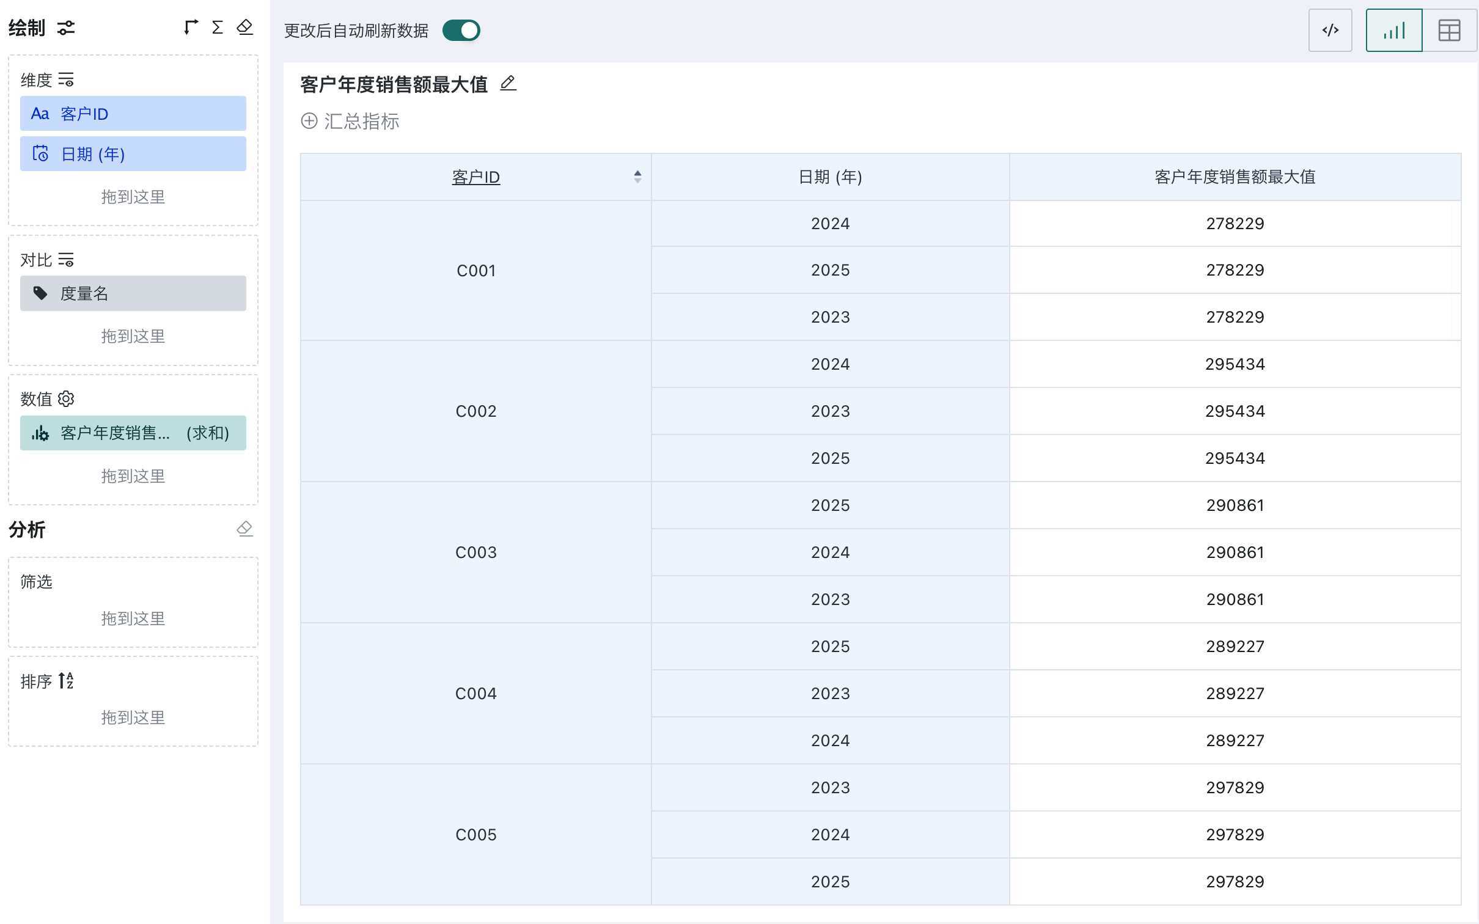Select the C001 row group cell
The height and width of the screenshot is (924, 1479).
pyautogui.click(x=476, y=270)
